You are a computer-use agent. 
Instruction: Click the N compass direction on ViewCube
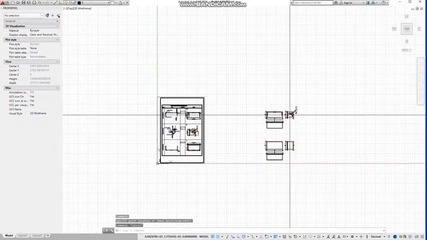coord(406,16)
